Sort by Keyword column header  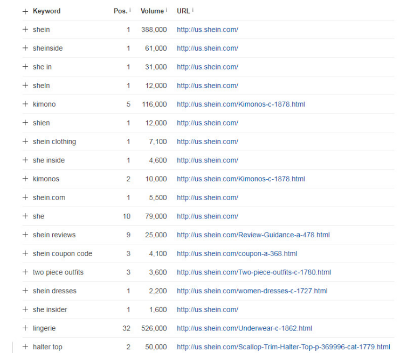click(x=47, y=11)
